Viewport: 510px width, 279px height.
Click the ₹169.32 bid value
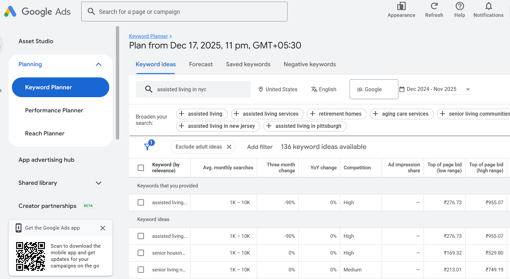[453, 253]
